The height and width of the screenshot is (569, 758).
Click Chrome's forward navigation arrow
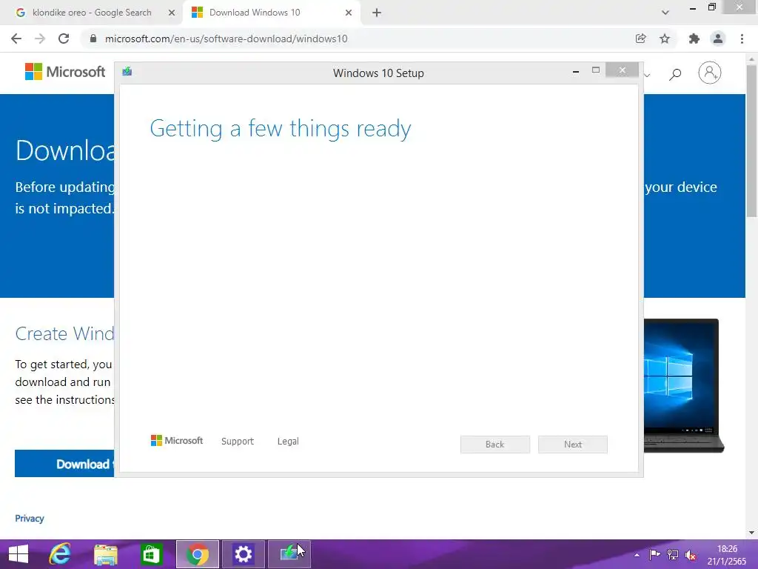[40, 39]
